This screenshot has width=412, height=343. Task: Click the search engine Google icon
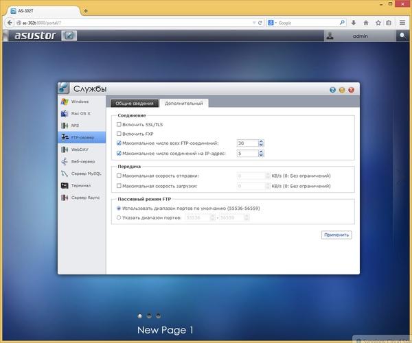tap(271, 23)
